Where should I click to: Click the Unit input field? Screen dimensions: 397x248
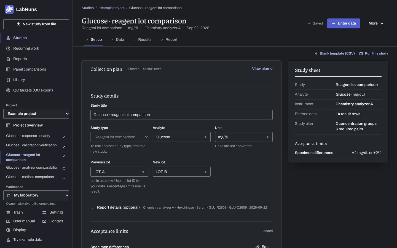coord(244,137)
